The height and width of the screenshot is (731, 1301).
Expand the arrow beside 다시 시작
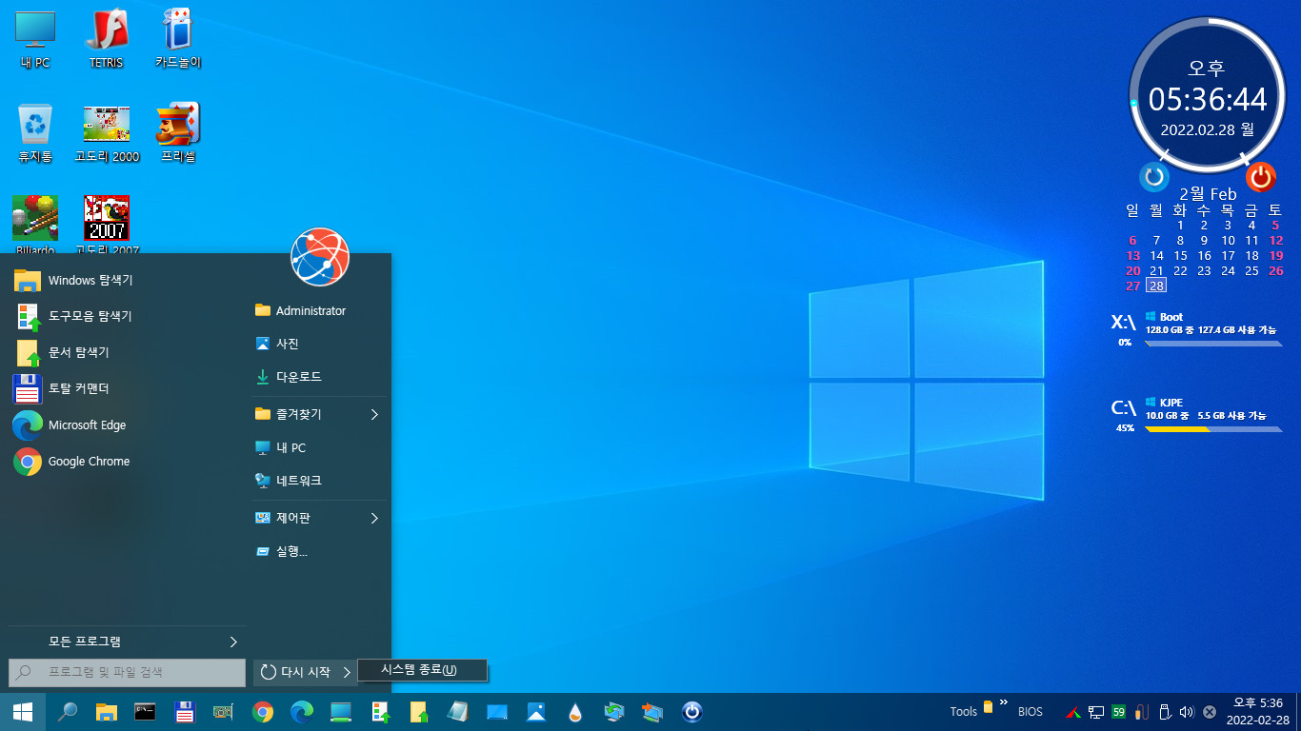(x=347, y=672)
